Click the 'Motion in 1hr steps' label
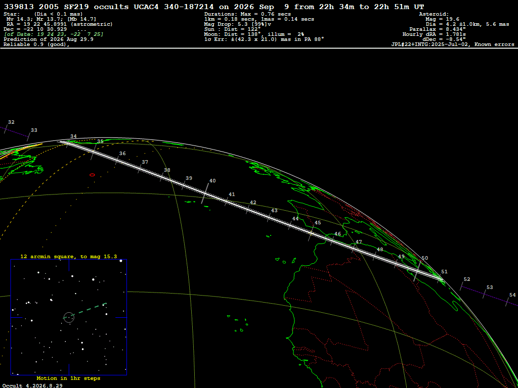The image size is (518, 388). click(x=68, y=378)
